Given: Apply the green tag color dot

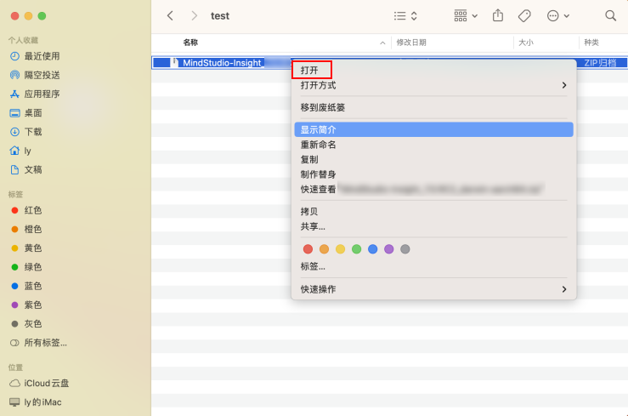Looking at the screenshot, I should point(356,249).
